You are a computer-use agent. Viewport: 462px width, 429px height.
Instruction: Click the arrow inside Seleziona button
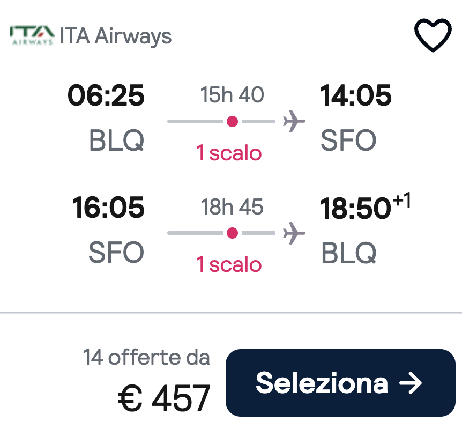tap(411, 383)
